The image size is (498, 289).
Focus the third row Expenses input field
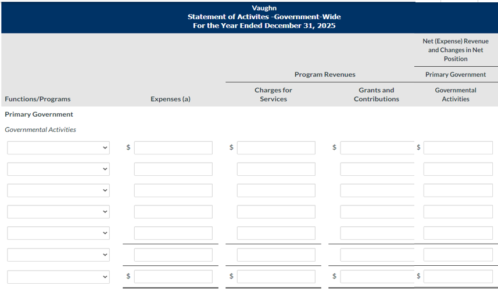(173, 190)
